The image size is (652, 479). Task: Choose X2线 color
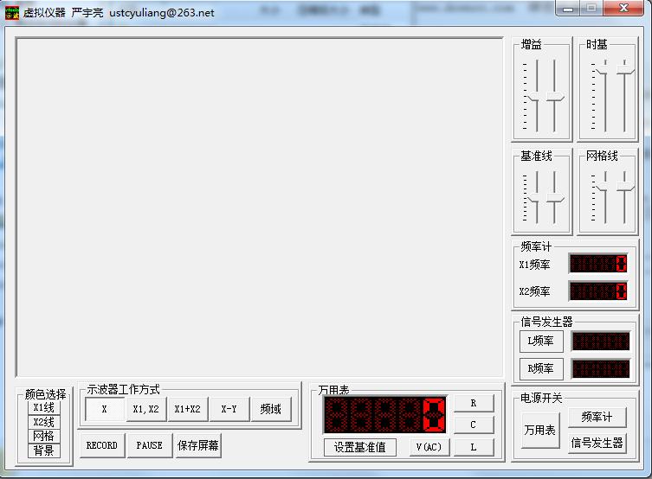(44, 422)
